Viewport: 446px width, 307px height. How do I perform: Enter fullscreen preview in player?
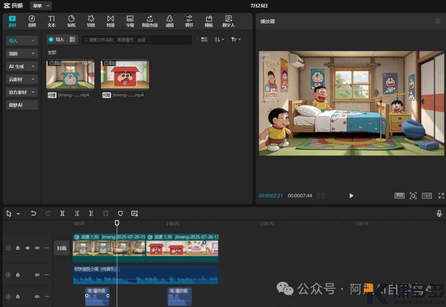[x=441, y=196]
